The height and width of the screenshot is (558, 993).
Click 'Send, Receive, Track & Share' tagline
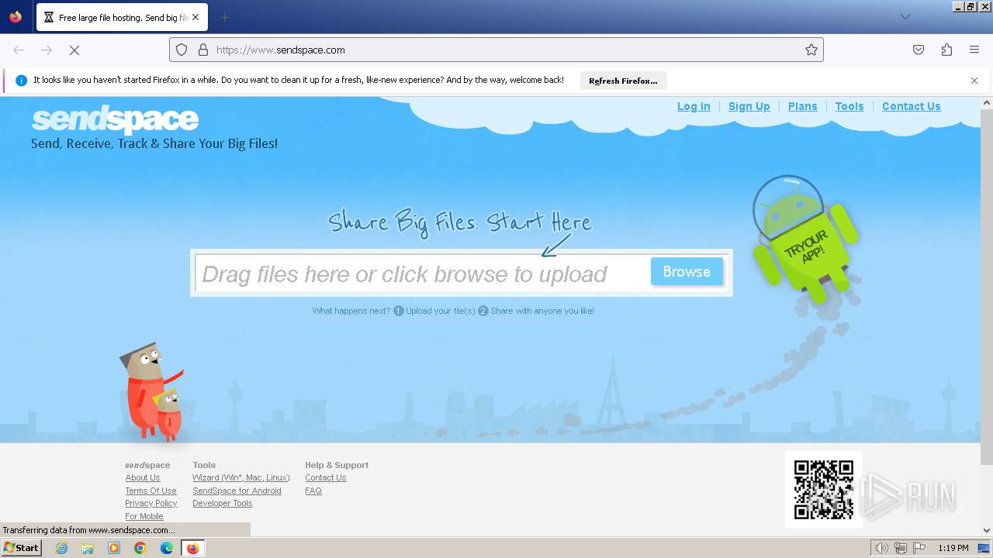[154, 144]
